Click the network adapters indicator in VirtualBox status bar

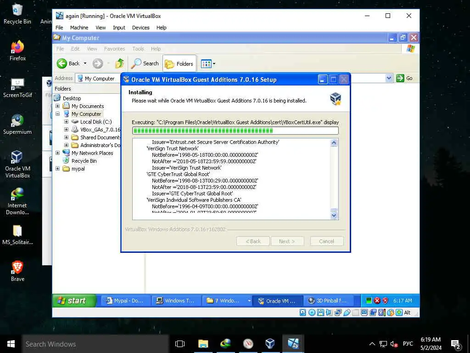[338, 313]
